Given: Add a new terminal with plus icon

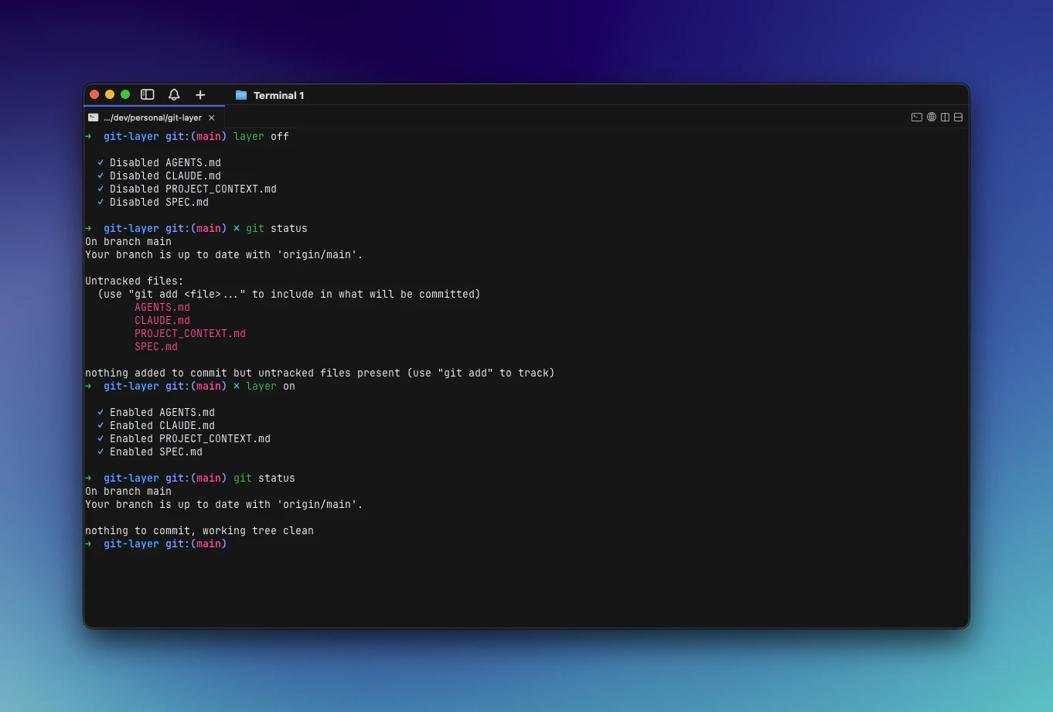Looking at the screenshot, I should (200, 94).
